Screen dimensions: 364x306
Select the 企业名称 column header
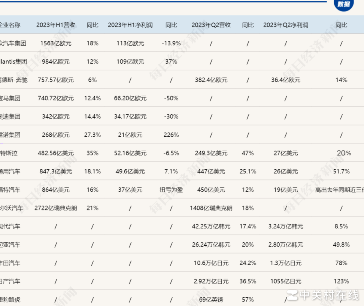tap(11, 25)
